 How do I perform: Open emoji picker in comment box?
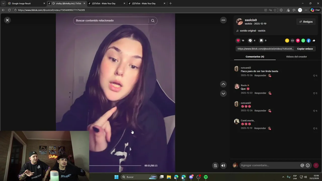[308, 165]
